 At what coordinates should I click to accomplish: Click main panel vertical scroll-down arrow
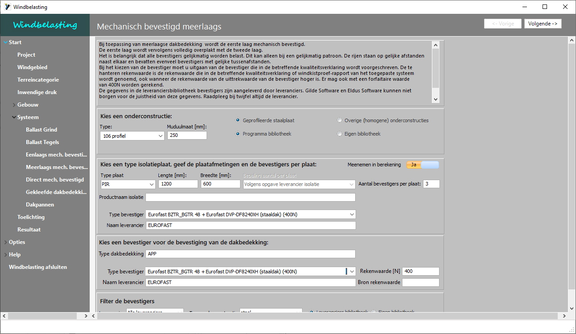pos(572,308)
